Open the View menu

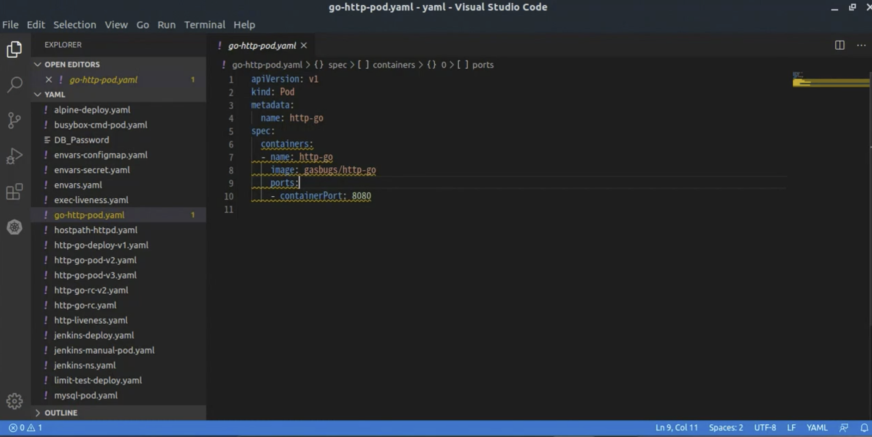coord(116,25)
